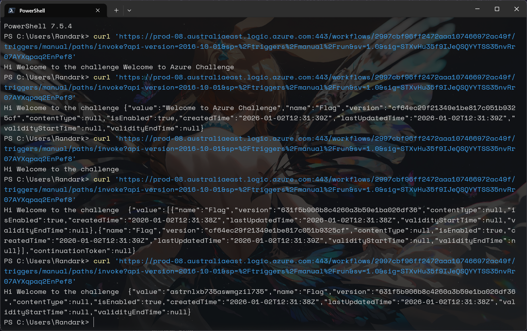Click the "Welcome to Azure Challenge" JSON value
This screenshot has width=527, height=331.
tap(221, 108)
